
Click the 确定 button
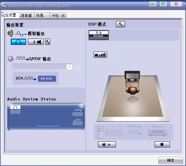pos(170,160)
